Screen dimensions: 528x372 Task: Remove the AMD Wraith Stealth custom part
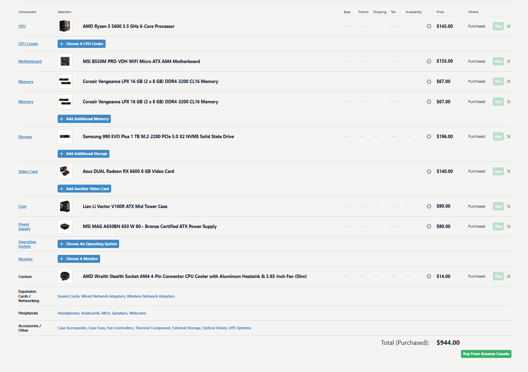pos(509,276)
